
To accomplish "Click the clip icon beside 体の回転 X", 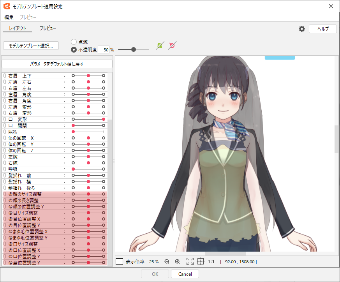I will click(5, 138).
